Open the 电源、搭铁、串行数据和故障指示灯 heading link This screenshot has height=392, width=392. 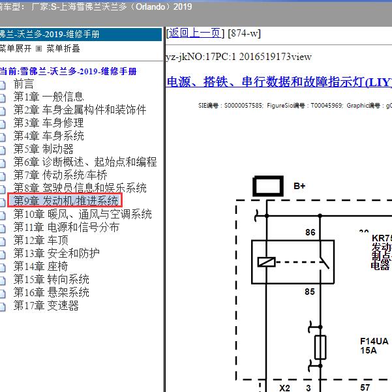pyautogui.click(x=279, y=82)
